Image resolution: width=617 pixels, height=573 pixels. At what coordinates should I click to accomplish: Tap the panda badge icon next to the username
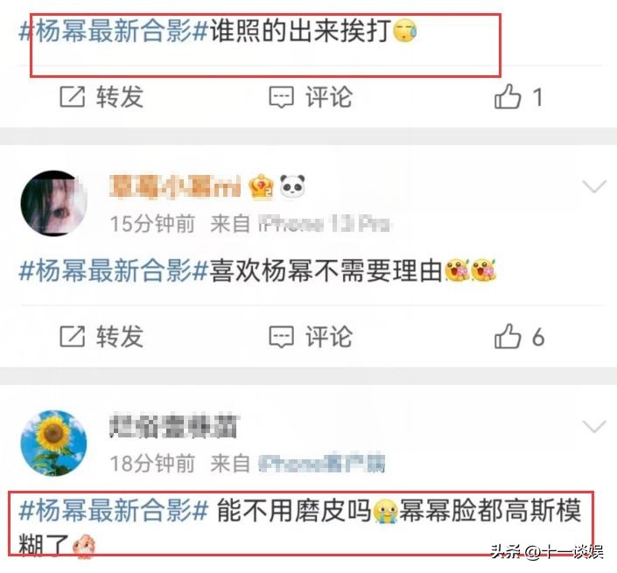point(292,186)
